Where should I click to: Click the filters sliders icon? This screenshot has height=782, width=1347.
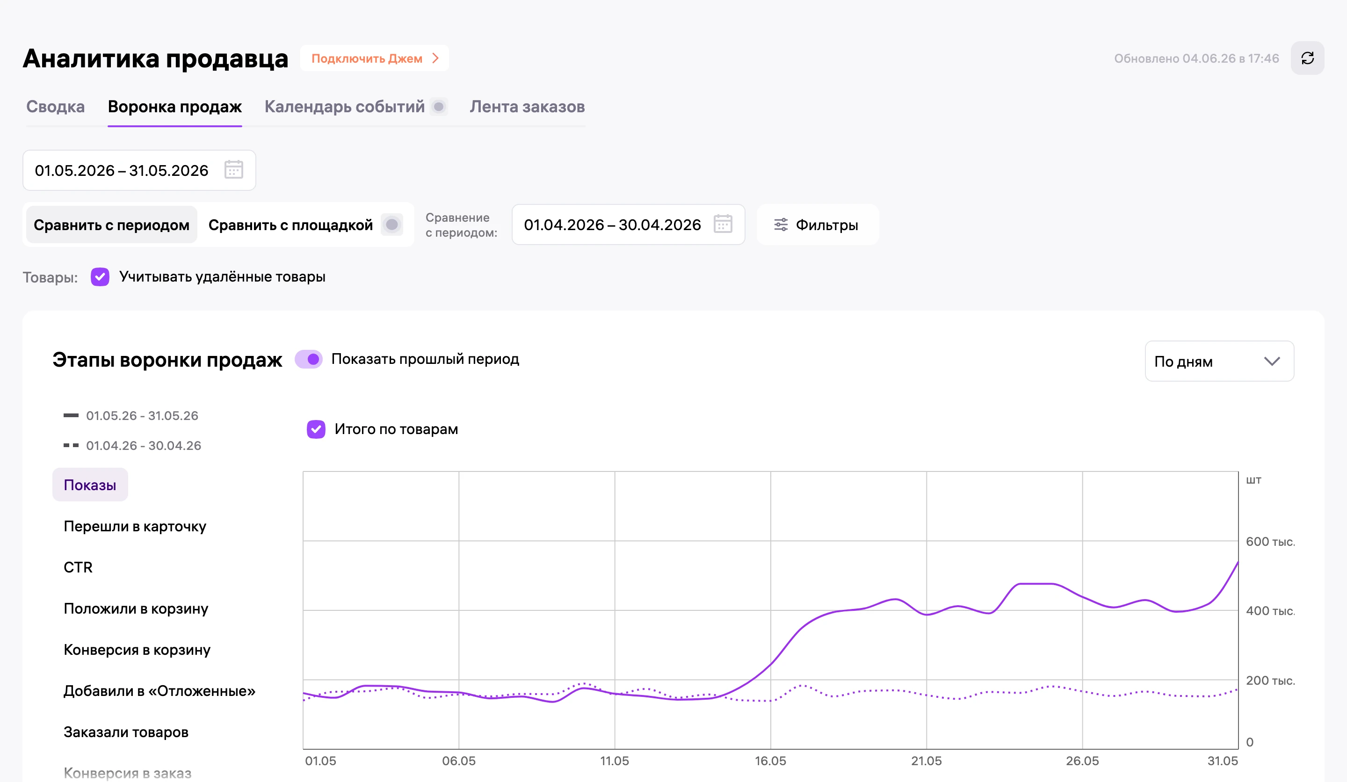tap(781, 225)
